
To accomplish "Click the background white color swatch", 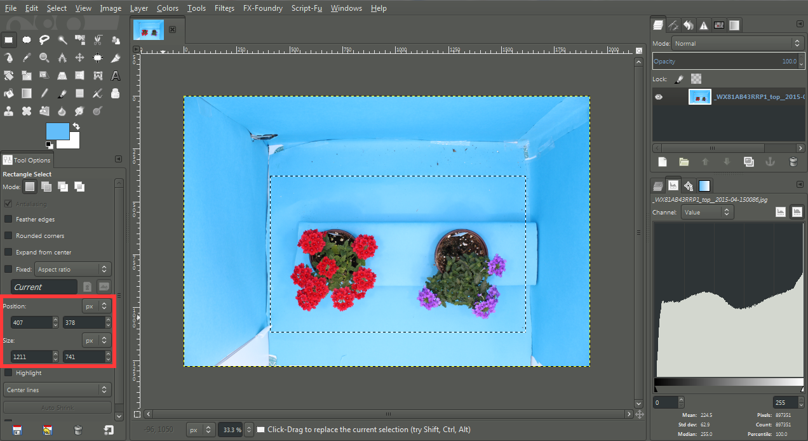I will [x=72, y=143].
